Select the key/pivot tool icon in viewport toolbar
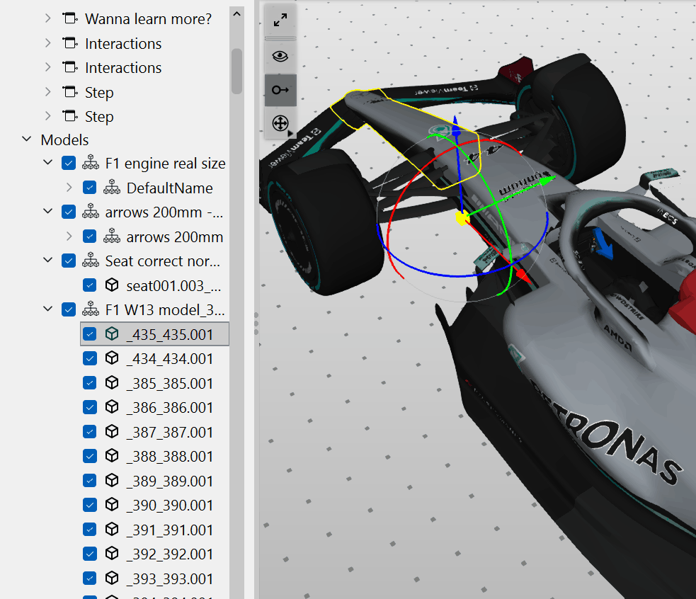The width and height of the screenshot is (696, 599). (x=280, y=90)
